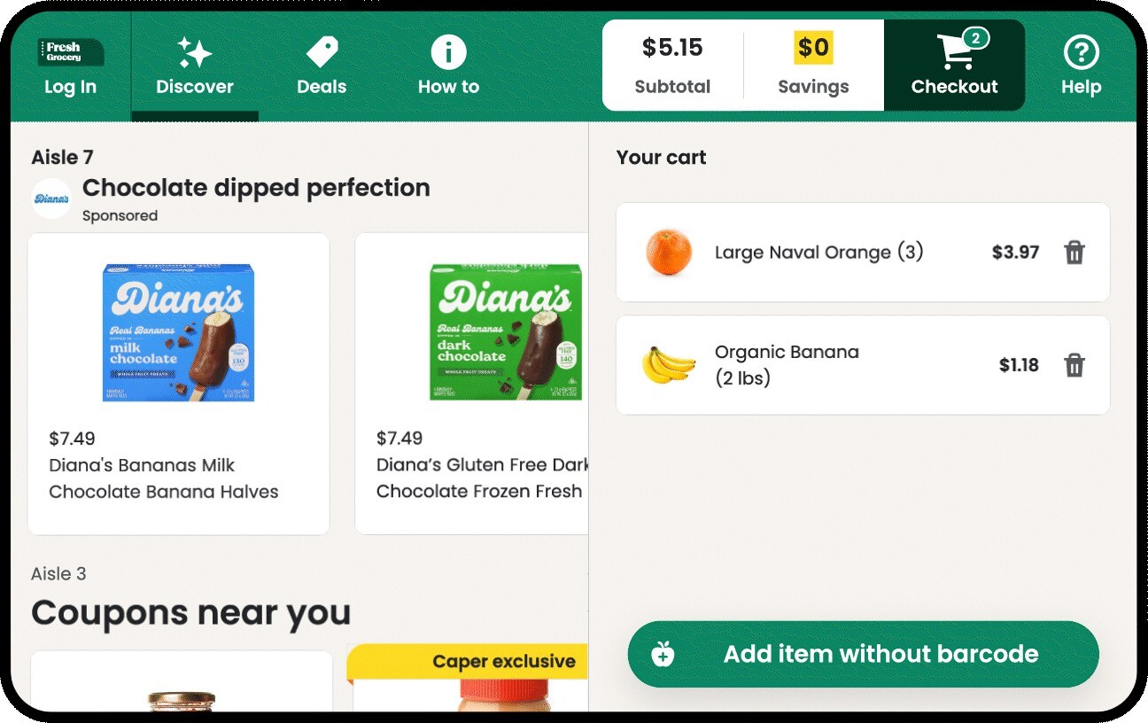Click the $0 Savings highlight
This screenshot has height=723, width=1148.
[813, 48]
